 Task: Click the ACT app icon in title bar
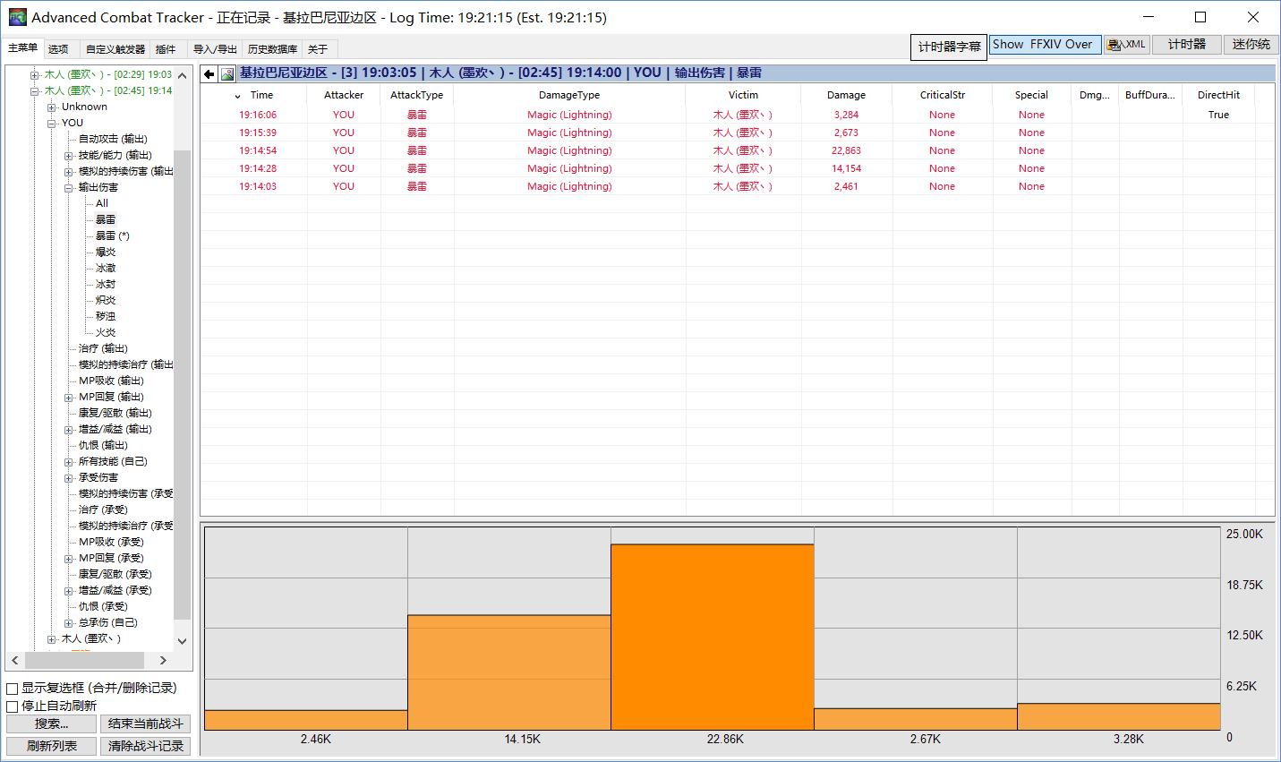pyautogui.click(x=17, y=17)
